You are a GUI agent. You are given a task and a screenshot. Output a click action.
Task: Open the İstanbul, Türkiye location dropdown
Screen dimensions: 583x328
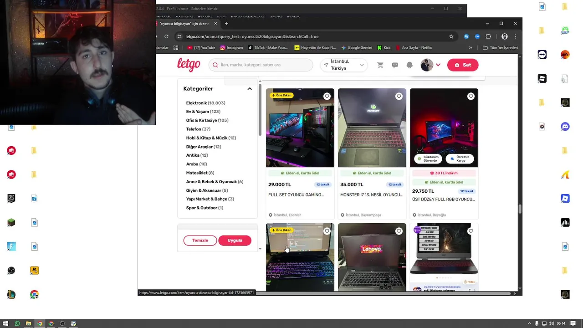[344, 65]
